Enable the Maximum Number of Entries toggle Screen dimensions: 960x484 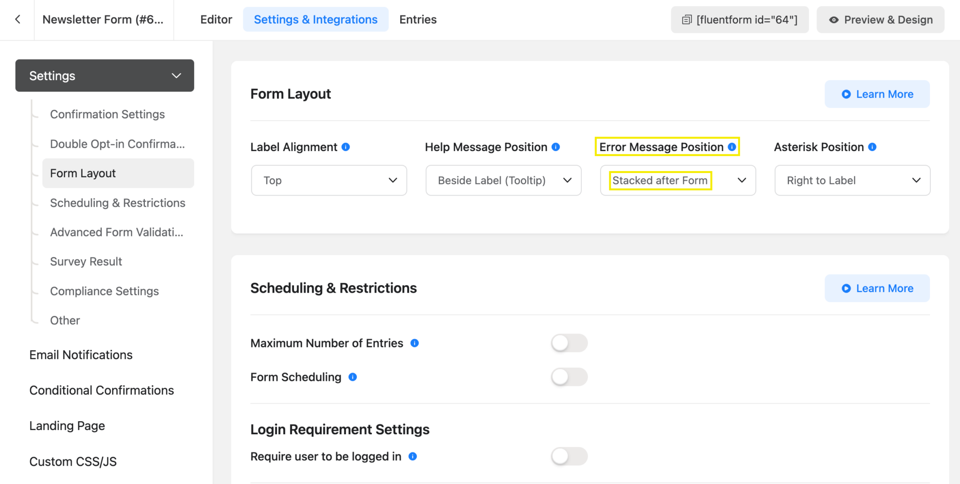[569, 343]
